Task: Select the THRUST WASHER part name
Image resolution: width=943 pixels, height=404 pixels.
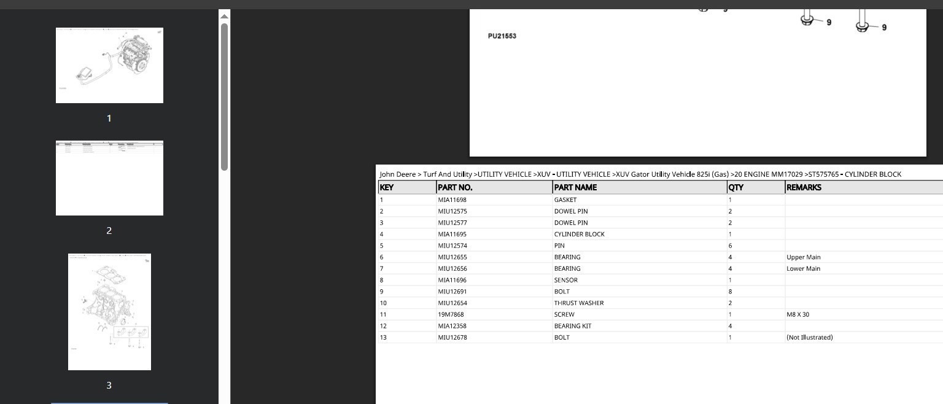Action: pyautogui.click(x=579, y=303)
